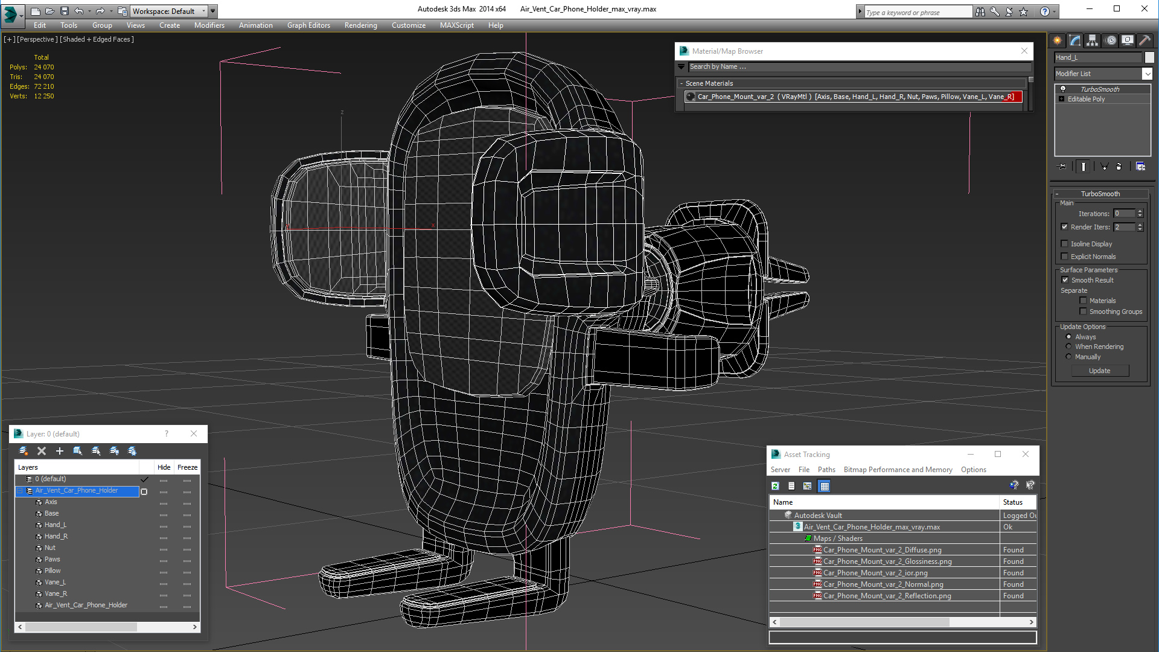Add selected objects to layer plus icon

(60, 451)
